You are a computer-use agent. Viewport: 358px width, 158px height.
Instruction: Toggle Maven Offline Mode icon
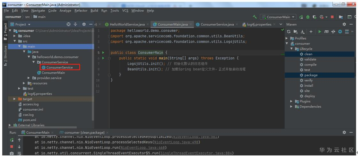click(x=333, y=32)
